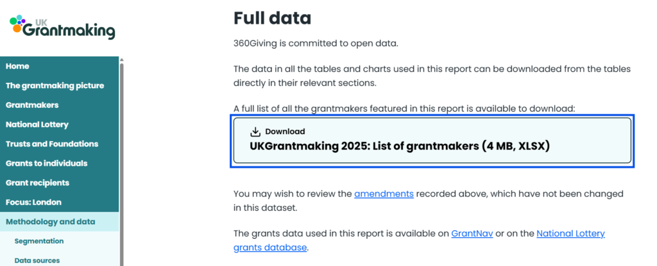Select Methodology and data menu item
Screen dimensions: 657x266
pos(51,222)
